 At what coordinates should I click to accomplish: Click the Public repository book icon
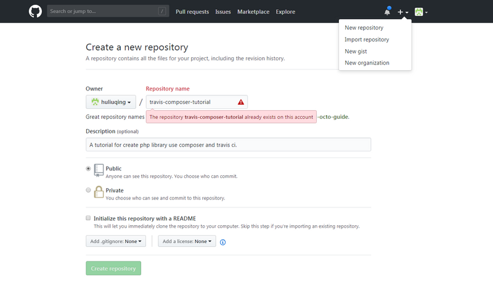click(x=99, y=170)
